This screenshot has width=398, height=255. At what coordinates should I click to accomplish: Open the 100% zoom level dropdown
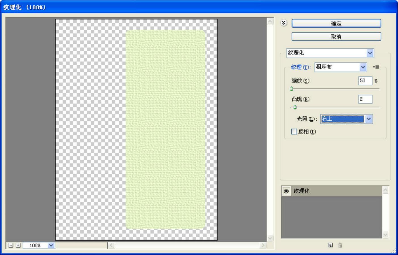[x=51, y=245]
